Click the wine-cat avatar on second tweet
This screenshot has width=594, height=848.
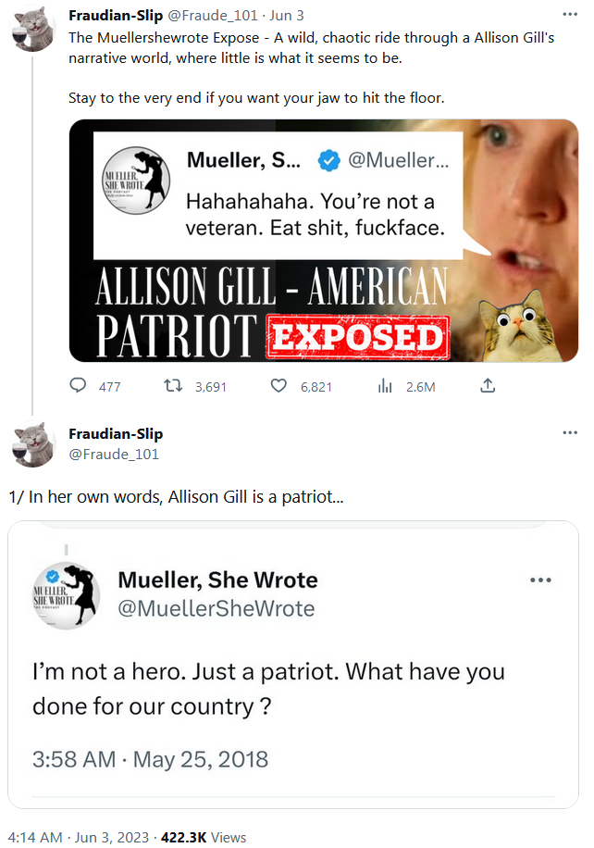point(32,444)
